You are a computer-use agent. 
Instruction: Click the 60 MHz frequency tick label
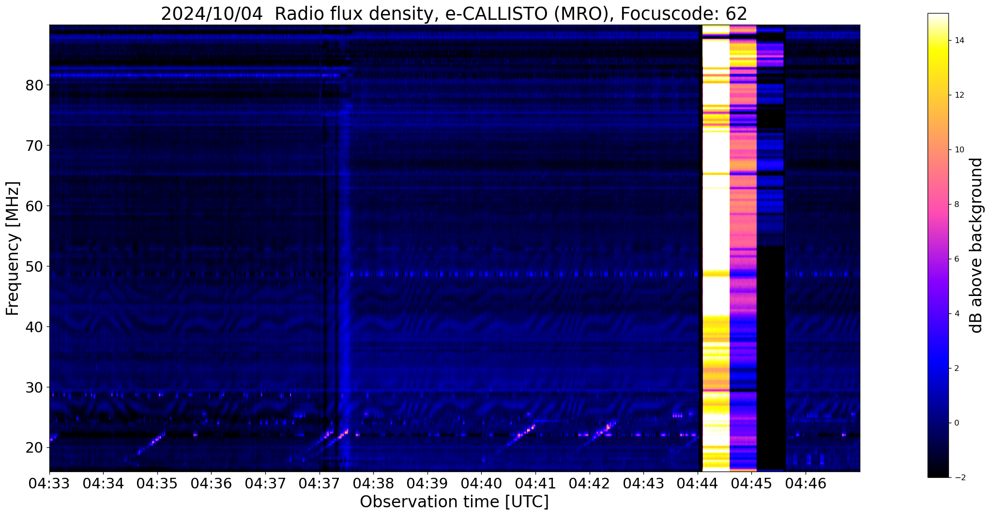coord(34,206)
